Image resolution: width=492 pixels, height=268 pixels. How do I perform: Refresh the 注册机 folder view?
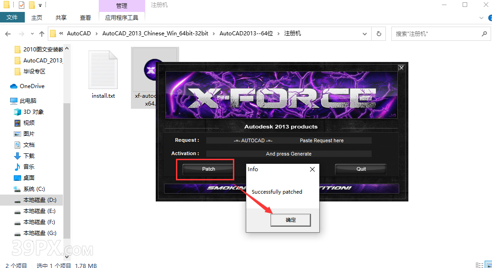378,33
